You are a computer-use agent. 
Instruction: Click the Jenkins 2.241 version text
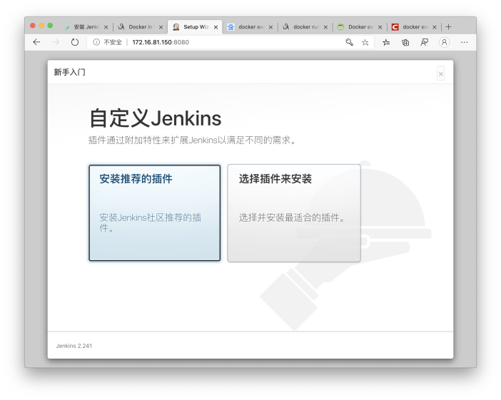point(74,346)
